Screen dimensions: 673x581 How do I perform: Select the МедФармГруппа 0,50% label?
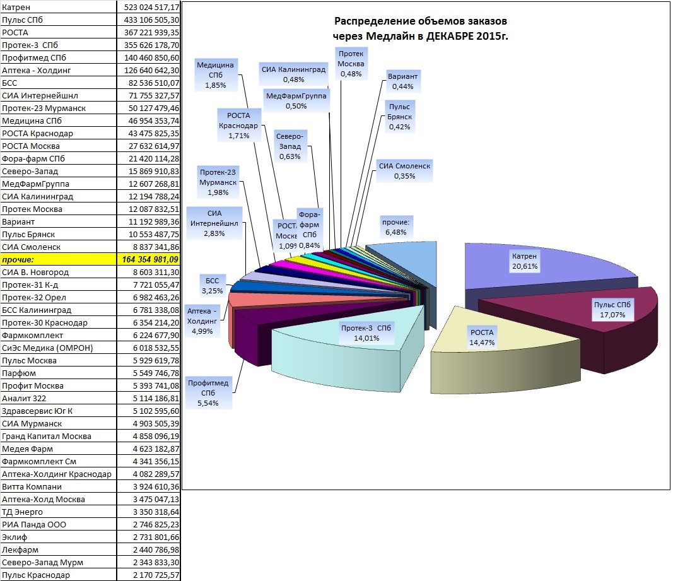tap(296, 101)
